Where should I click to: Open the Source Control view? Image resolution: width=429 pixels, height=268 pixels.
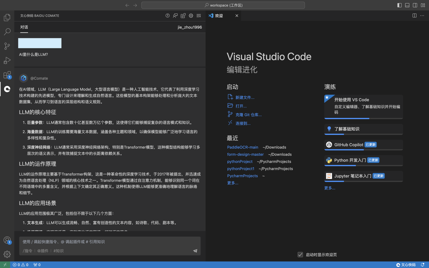point(7,46)
